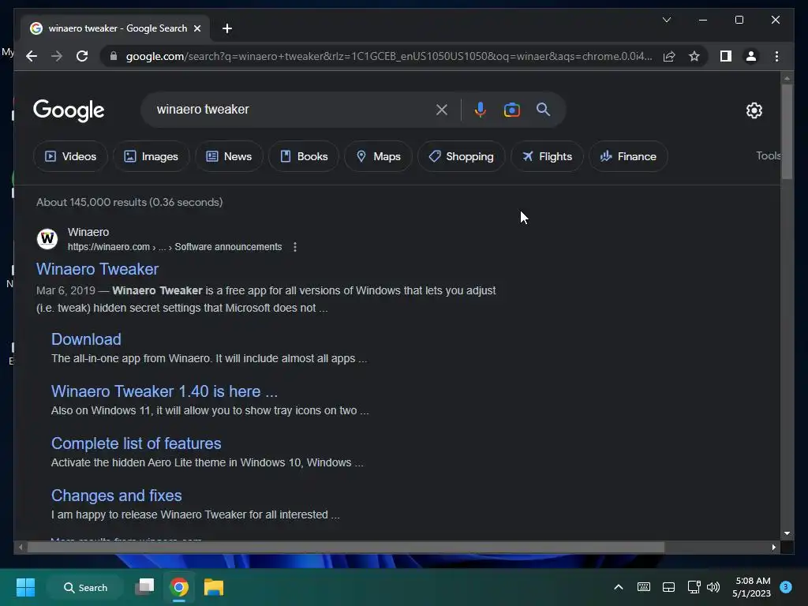View site information via the padlock icon
This screenshot has width=808, height=606.
[x=114, y=56]
